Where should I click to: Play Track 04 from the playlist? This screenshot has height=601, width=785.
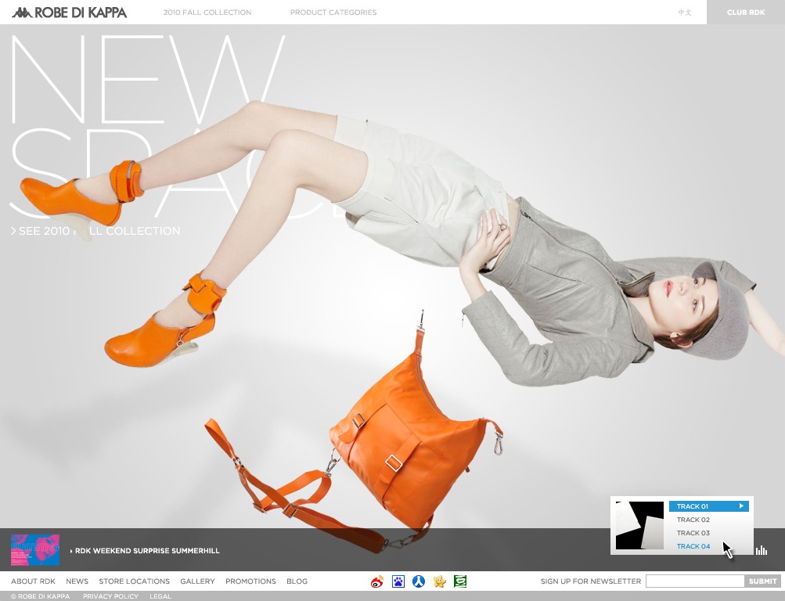693,546
